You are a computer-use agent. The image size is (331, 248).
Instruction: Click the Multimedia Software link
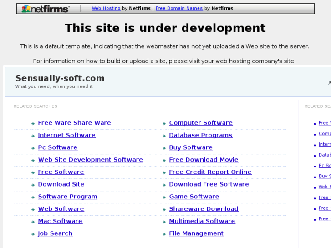pyautogui.click(x=202, y=221)
